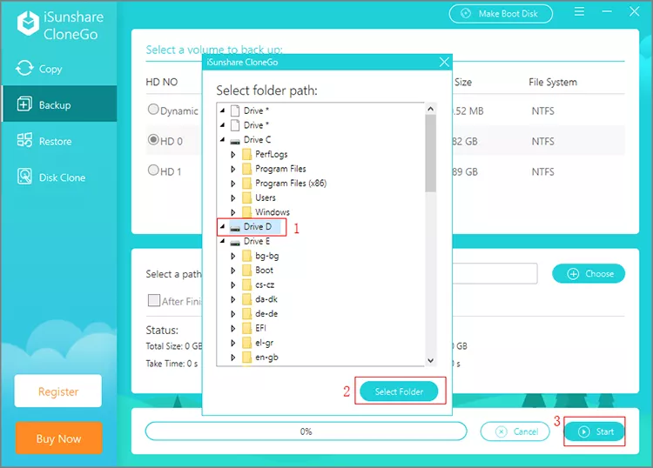Select the Boot folder label
The width and height of the screenshot is (653, 468).
pos(264,270)
